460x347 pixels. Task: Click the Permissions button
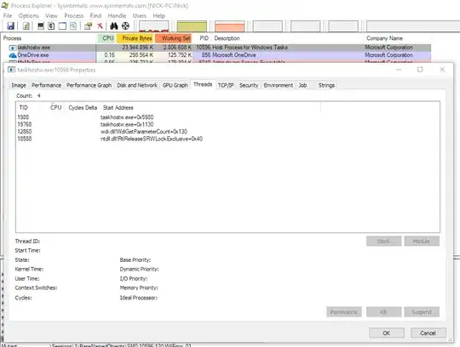point(344,312)
